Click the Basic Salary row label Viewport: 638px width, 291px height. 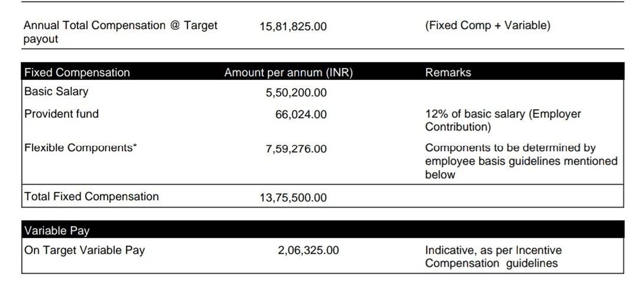(x=56, y=92)
